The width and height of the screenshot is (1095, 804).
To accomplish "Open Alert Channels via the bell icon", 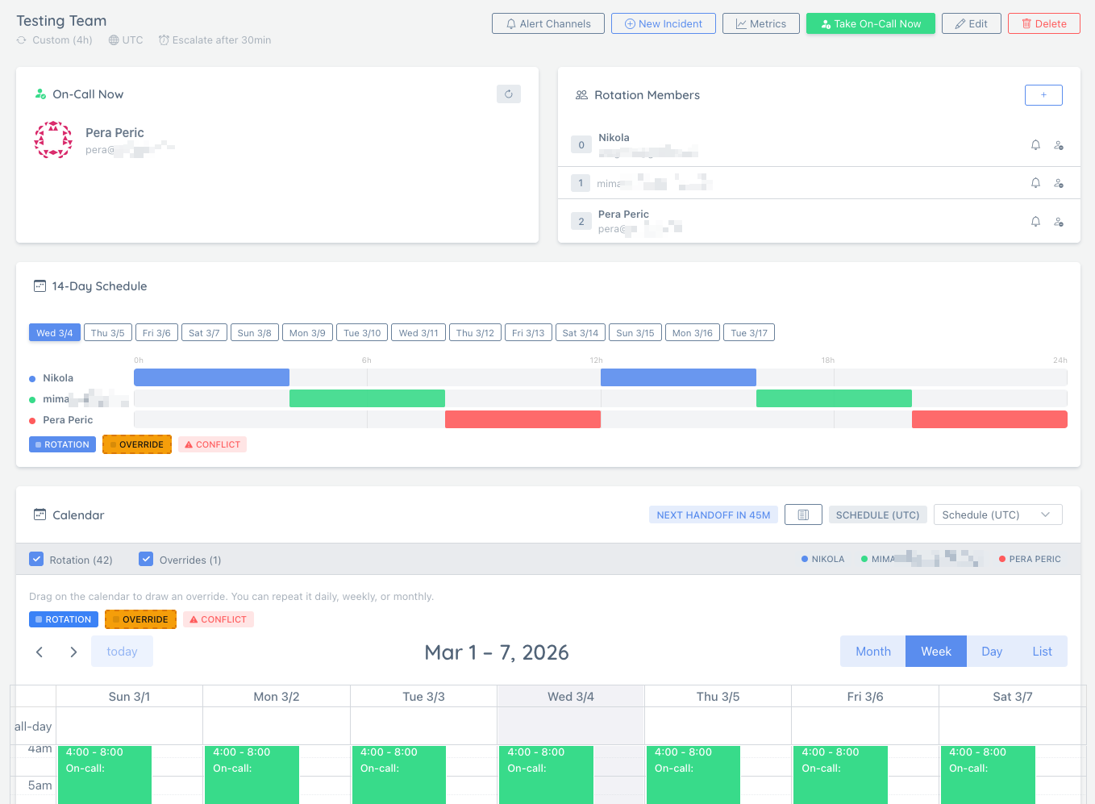I will tap(511, 23).
